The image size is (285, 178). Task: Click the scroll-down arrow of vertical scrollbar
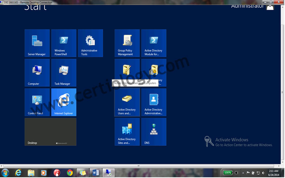click(x=282, y=162)
